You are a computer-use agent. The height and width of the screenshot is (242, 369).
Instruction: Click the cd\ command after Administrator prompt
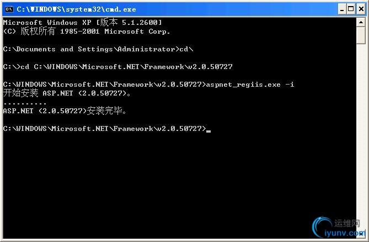[x=186, y=49]
